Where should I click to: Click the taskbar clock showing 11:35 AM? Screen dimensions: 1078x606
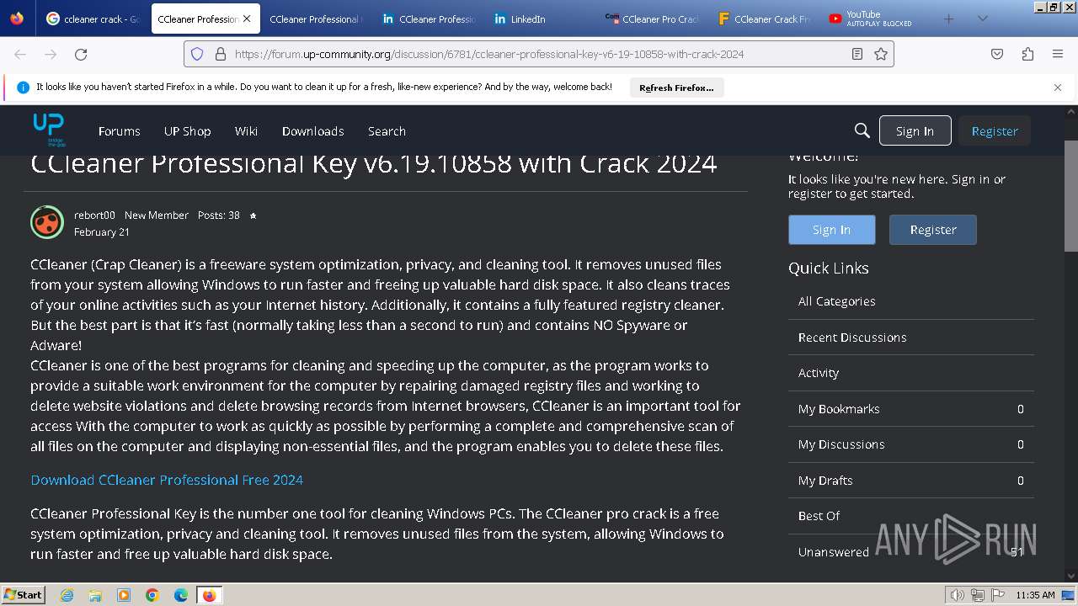[1035, 595]
